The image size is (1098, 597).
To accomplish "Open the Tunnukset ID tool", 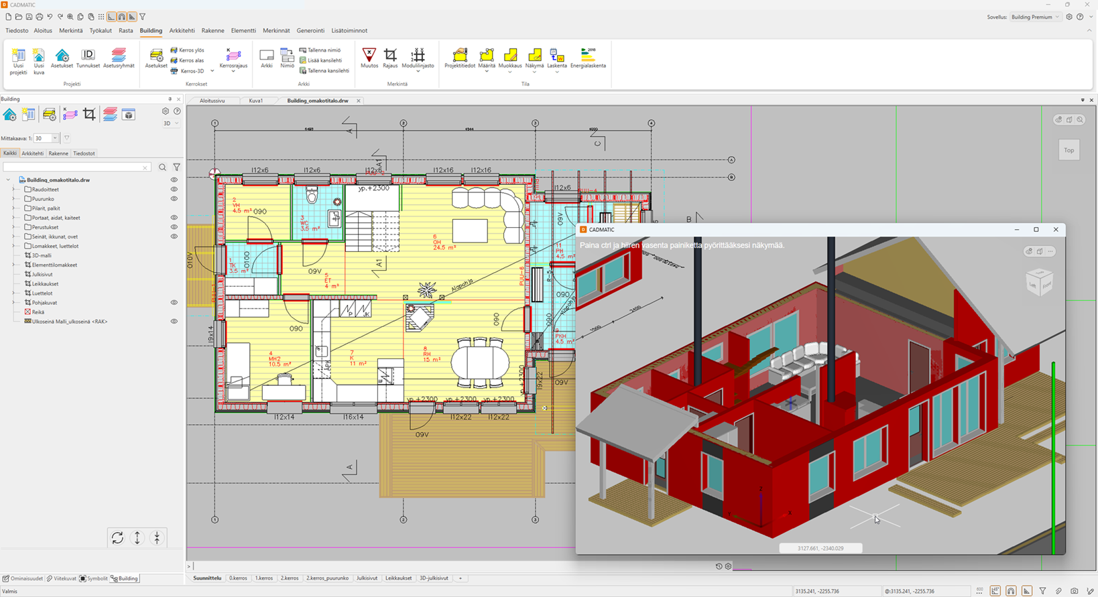I will point(88,59).
